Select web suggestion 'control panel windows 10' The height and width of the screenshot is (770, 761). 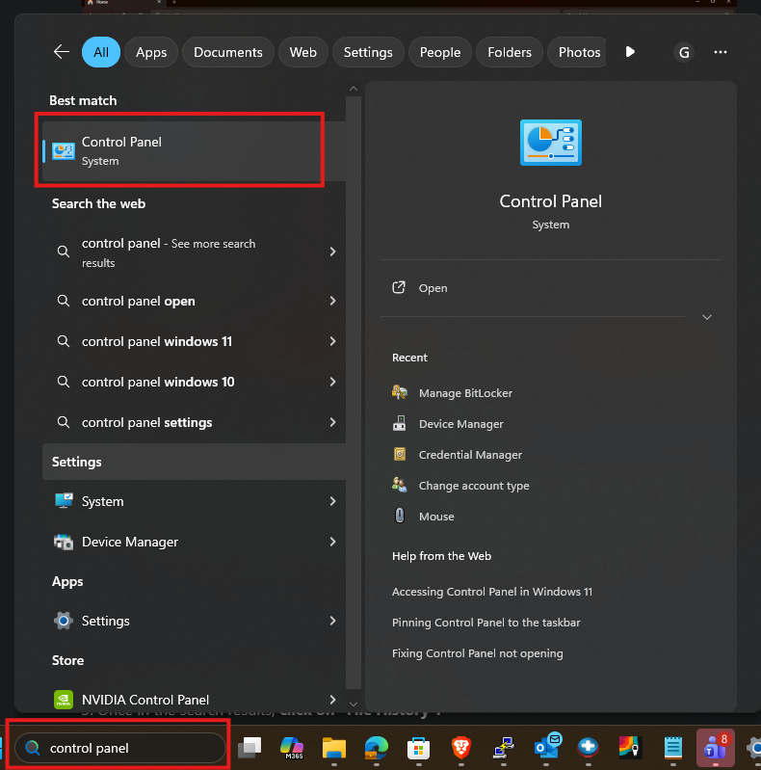[158, 382]
